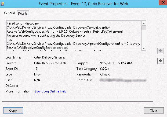Click the Logged date '9/22/2015 10:21:54 AM'

[x=116, y=63]
